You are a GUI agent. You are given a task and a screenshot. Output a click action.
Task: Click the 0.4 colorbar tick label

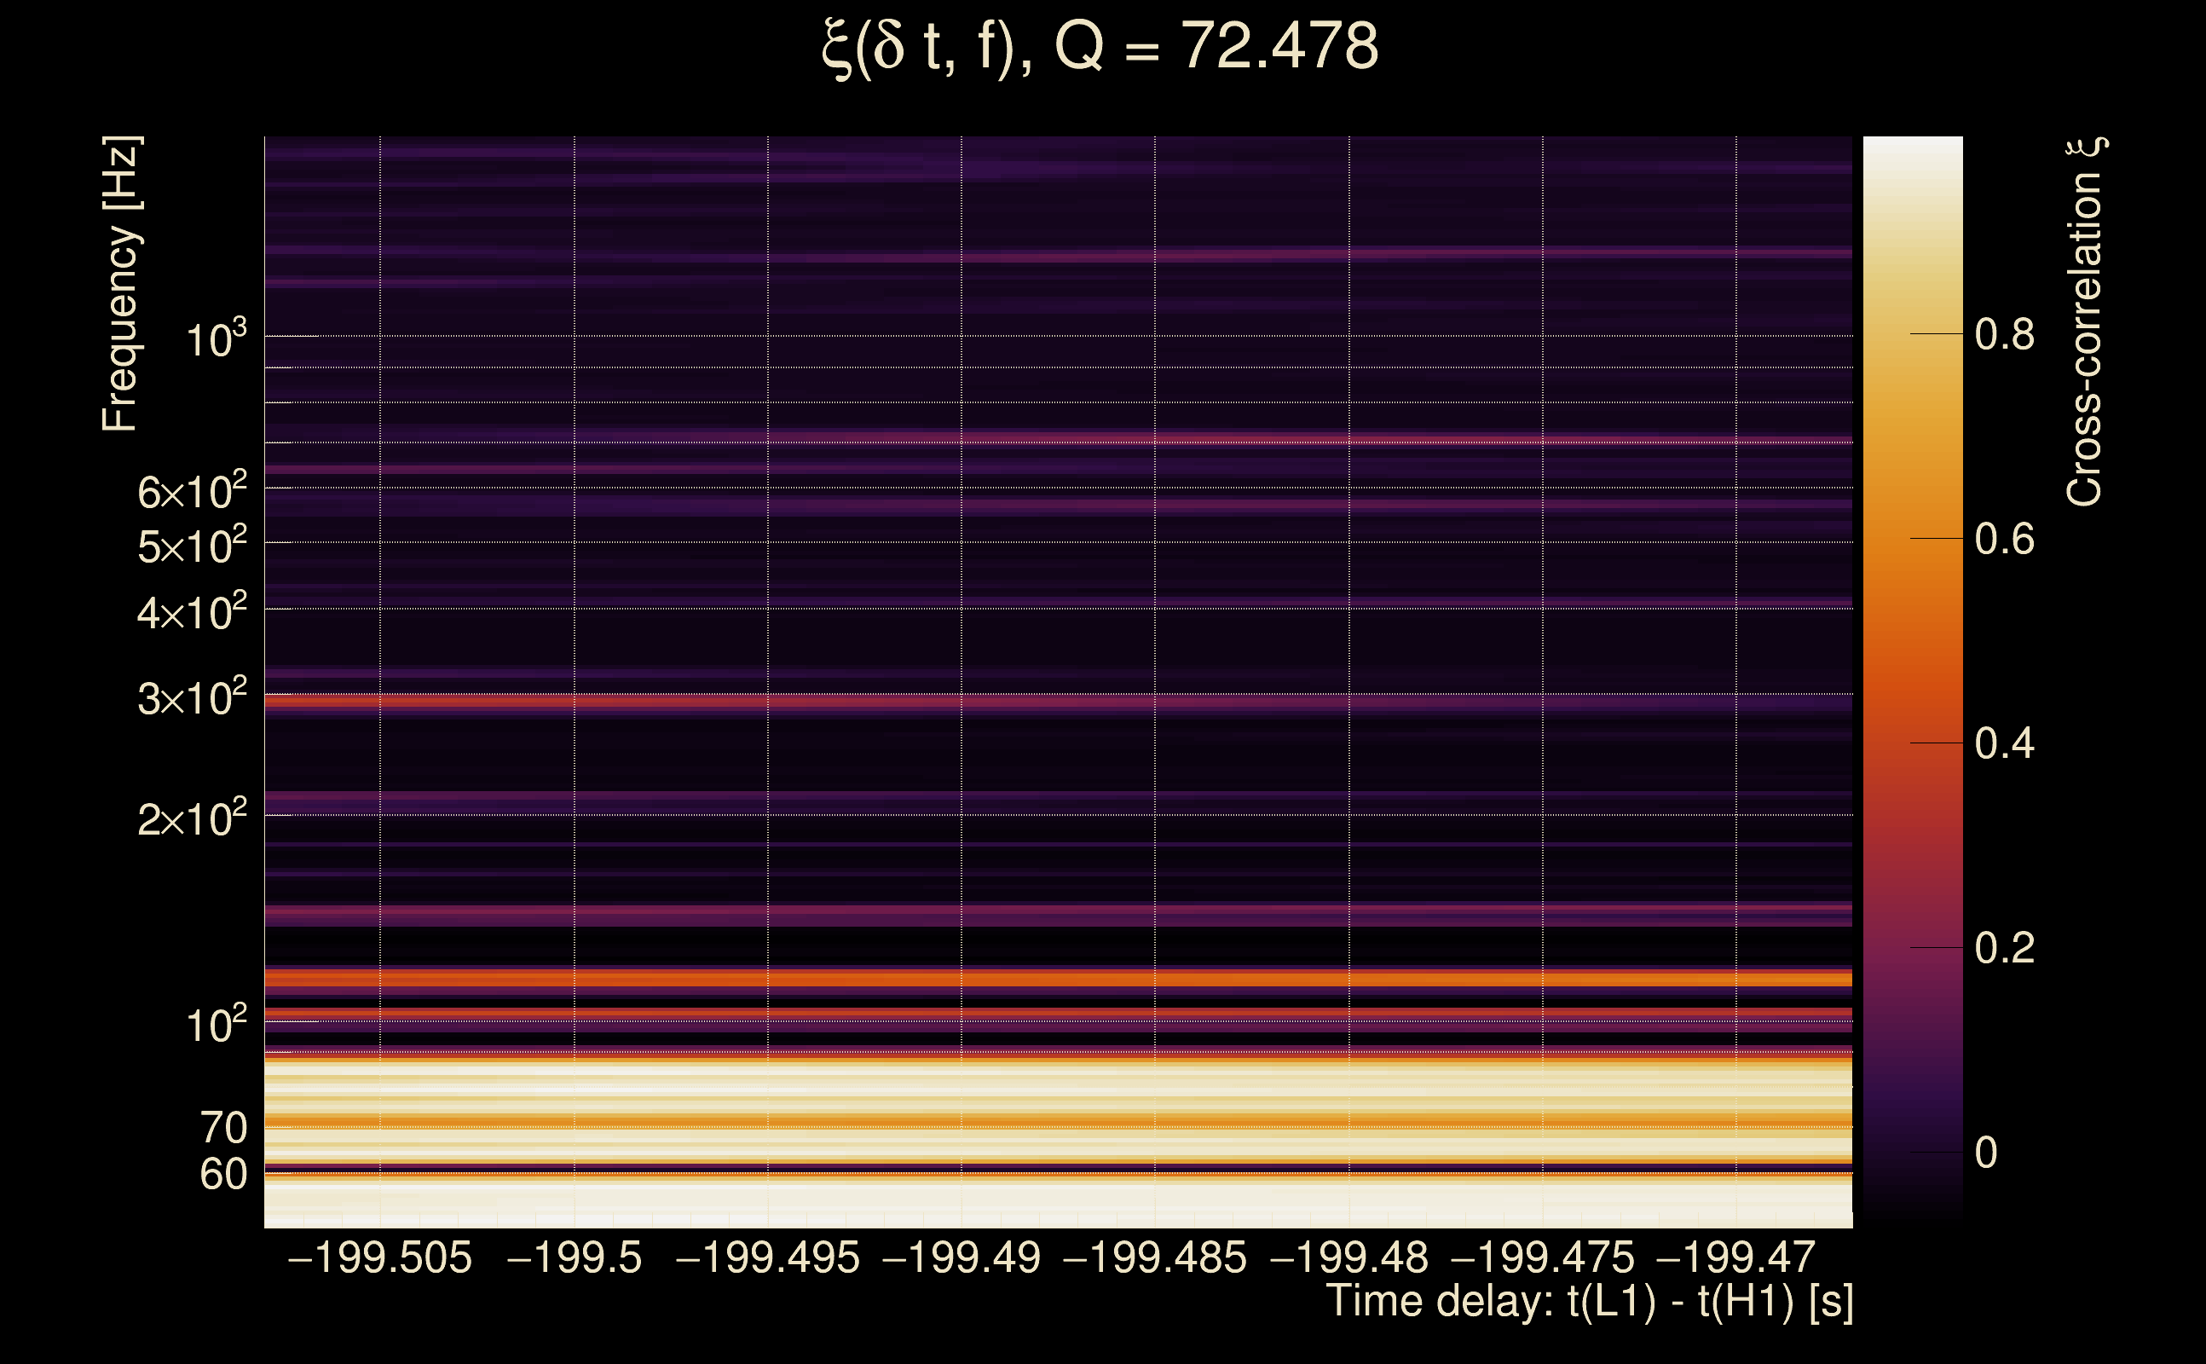tap(2005, 743)
